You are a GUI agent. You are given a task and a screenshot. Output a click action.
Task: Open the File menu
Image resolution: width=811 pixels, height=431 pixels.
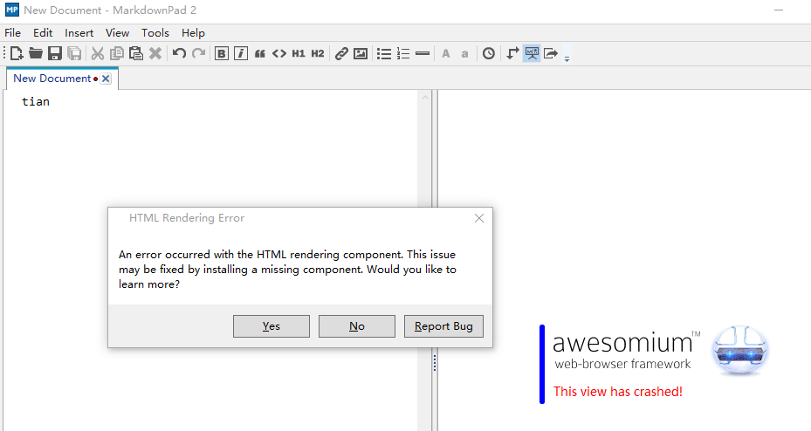click(12, 32)
